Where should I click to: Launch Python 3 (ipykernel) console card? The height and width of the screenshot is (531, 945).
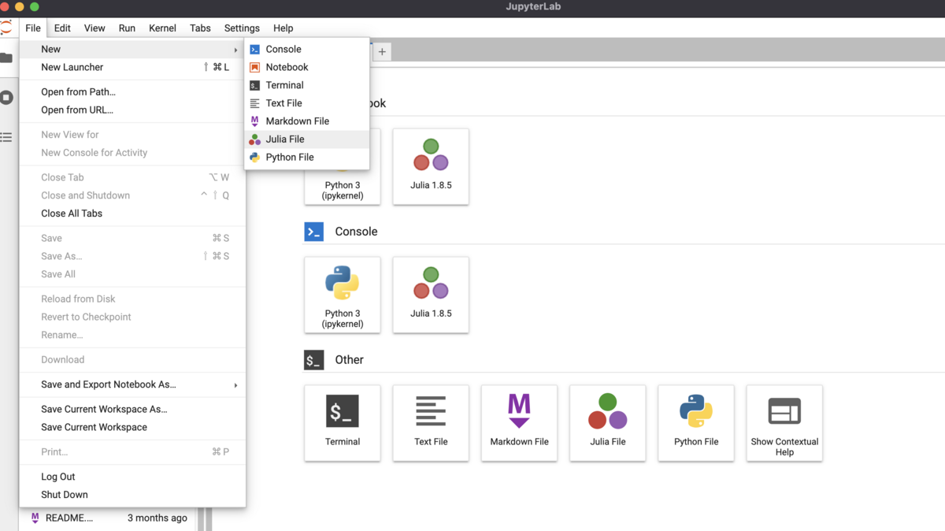(x=343, y=295)
